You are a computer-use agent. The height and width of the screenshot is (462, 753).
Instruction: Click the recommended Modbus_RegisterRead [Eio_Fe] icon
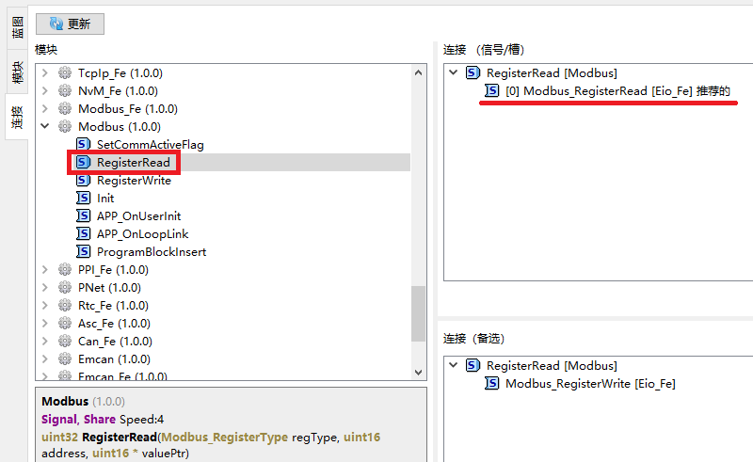click(x=491, y=90)
